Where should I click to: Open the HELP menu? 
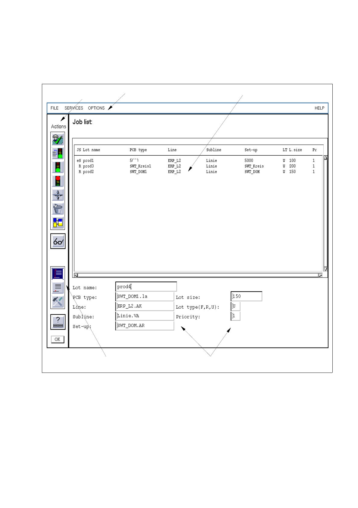[319, 108]
